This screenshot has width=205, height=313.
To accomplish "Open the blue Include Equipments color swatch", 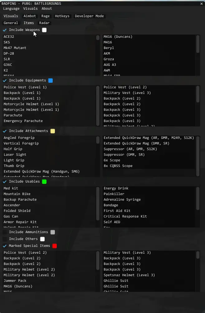I will point(50,81).
